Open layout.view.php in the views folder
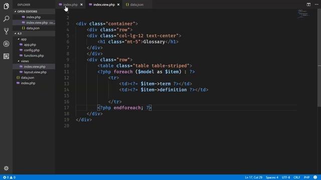Image resolution: width=321 pixels, height=180 pixels. 34,72
